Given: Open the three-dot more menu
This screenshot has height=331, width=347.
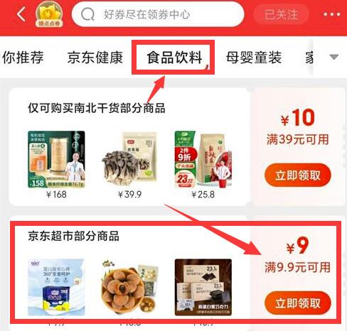Looking at the screenshot, I should pyautogui.click(x=332, y=15).
